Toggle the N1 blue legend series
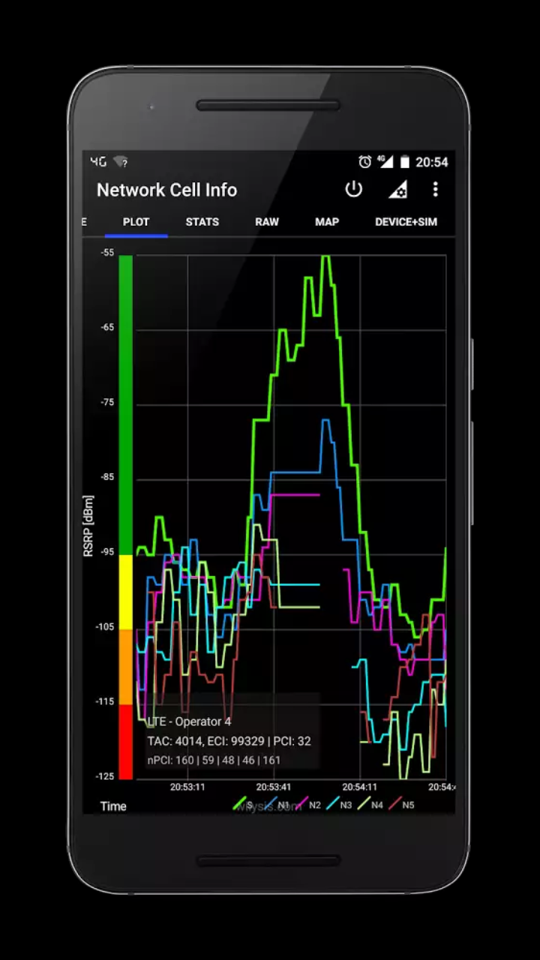Screen dimensions: 540x960 click(x=276, y=805)
